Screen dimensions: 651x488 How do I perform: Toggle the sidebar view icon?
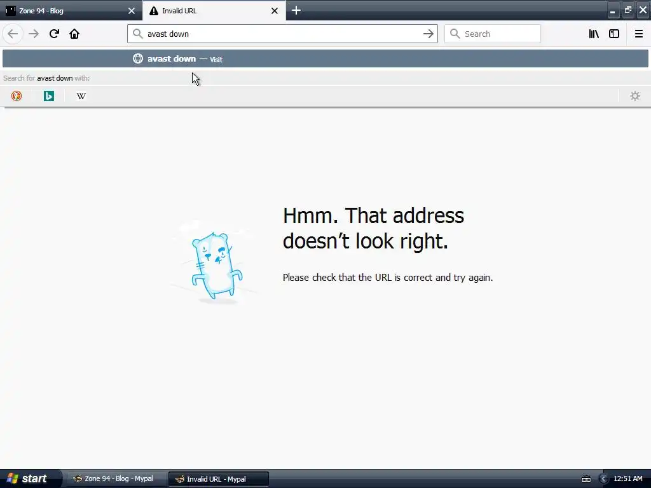[614, 34]
